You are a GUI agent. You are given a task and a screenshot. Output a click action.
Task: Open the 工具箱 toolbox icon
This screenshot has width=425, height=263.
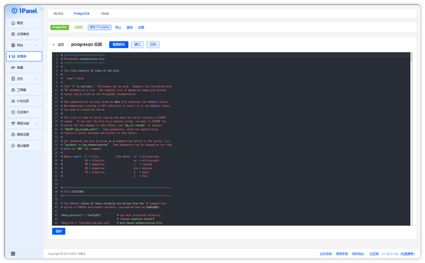tap(13, 90)
